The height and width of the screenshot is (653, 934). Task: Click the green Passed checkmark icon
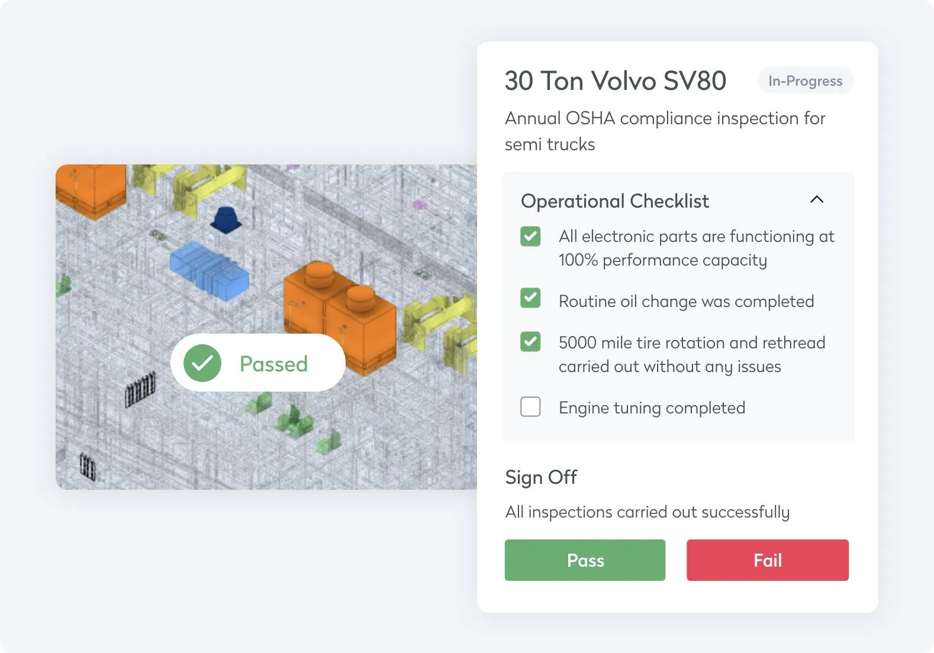point(202,363)
